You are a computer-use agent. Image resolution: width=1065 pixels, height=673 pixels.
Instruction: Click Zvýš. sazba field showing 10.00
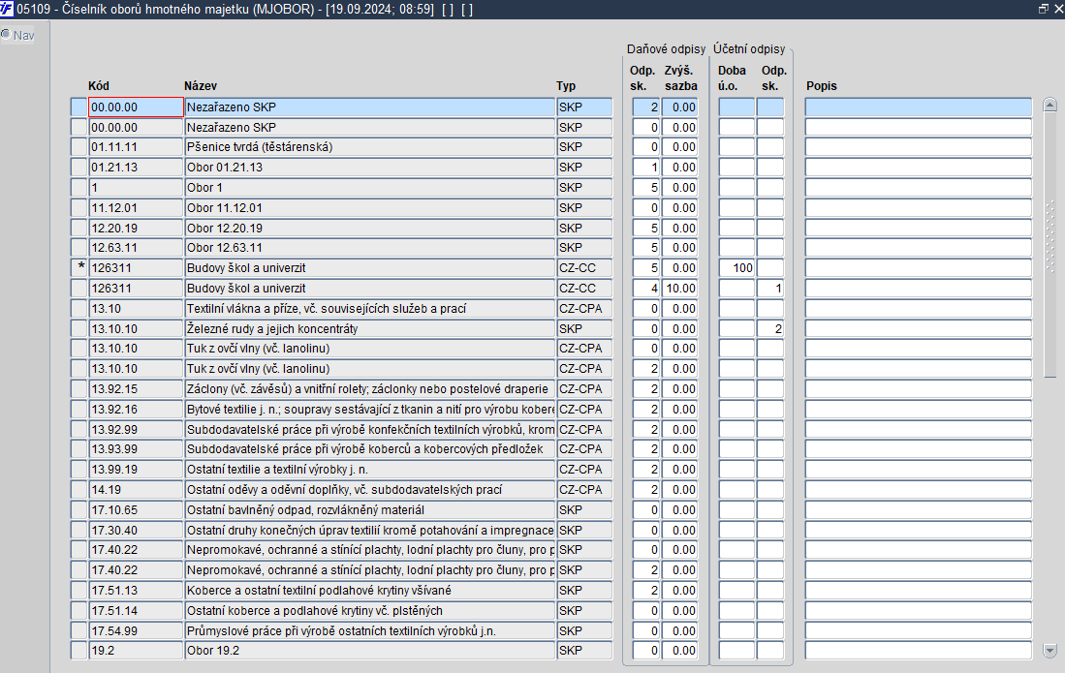pyautogui.click(x=680, y=289)
